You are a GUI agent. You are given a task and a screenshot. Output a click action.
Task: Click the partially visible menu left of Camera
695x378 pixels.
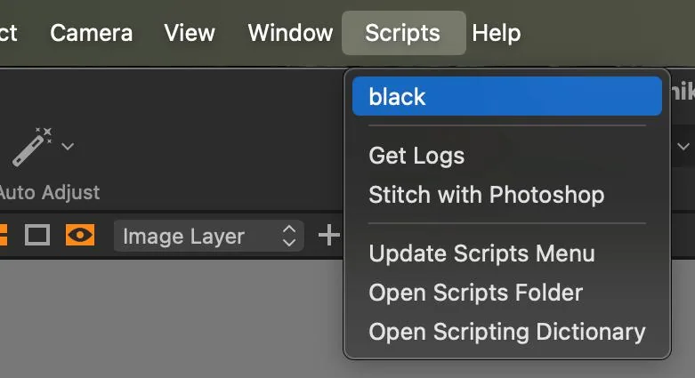(x=8, y=33)
